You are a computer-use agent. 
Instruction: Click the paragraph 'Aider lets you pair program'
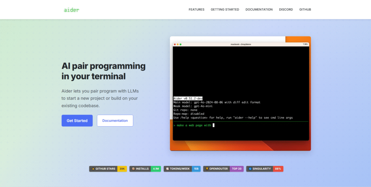tap(100, 98)
